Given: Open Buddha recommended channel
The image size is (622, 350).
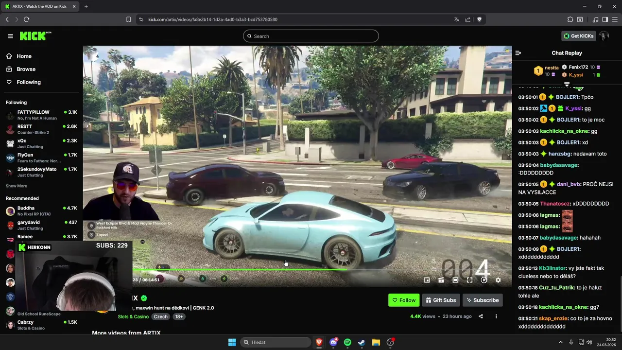Looking at the screenshot, I should (41, 211).
